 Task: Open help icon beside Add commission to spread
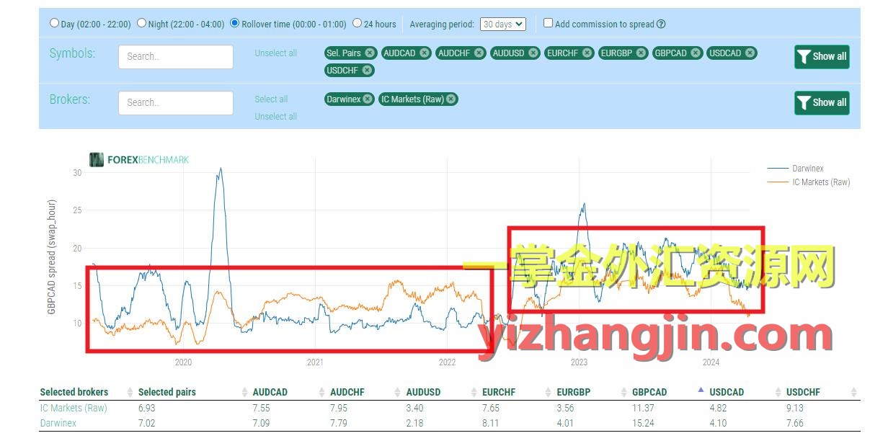click(661, 24)
